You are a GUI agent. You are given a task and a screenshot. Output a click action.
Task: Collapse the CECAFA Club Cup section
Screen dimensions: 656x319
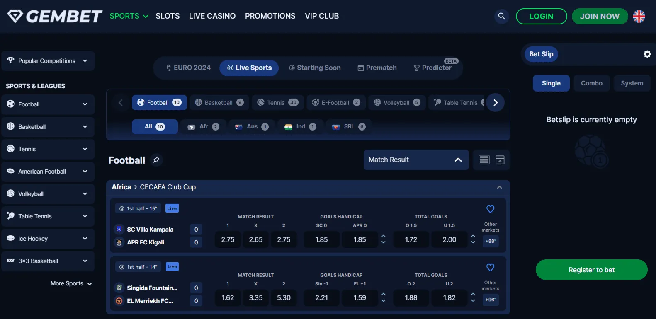click(499, 187)
